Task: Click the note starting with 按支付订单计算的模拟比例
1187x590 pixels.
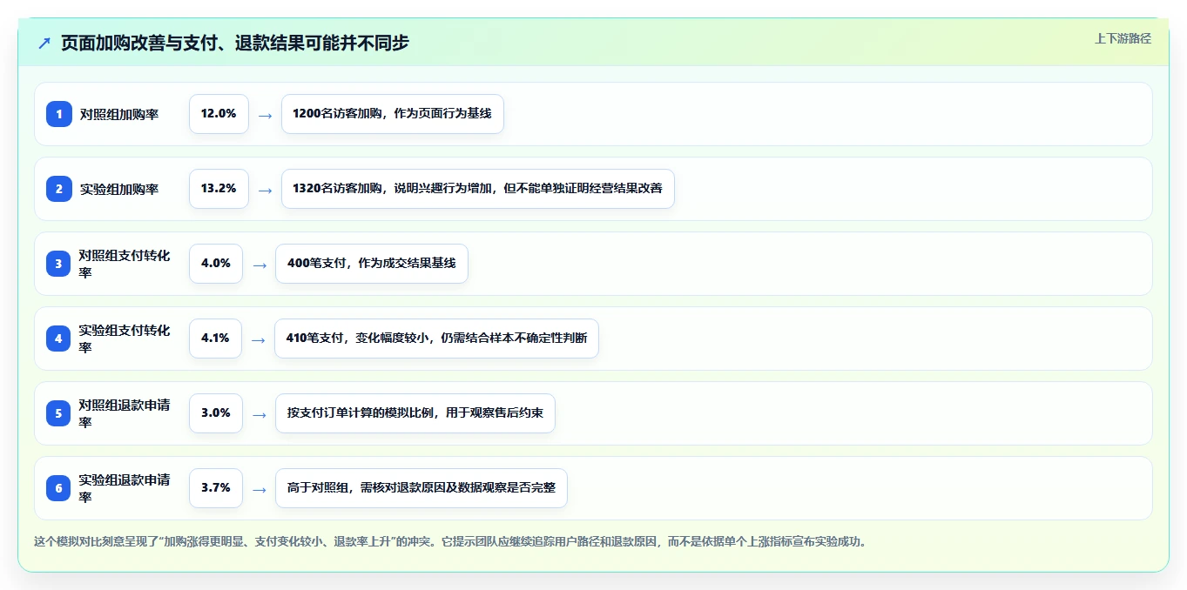Action: tap(415, 413)
